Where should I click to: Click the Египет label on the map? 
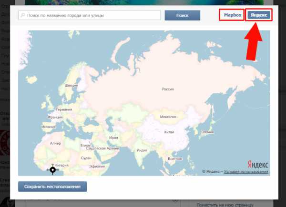[86, 146]
